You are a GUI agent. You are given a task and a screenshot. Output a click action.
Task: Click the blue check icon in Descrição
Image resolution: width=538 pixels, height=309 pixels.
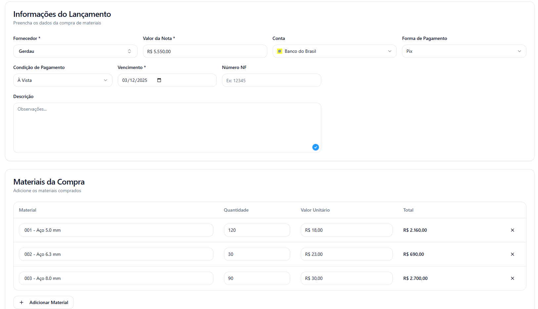pos(315,147)
